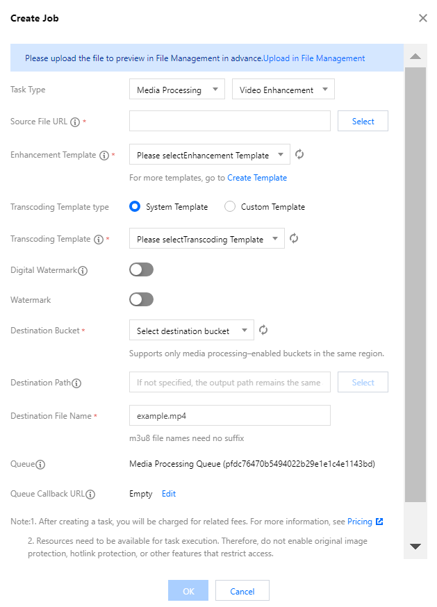Click the scroll down arrow of scrollbar

pos(415,547)
